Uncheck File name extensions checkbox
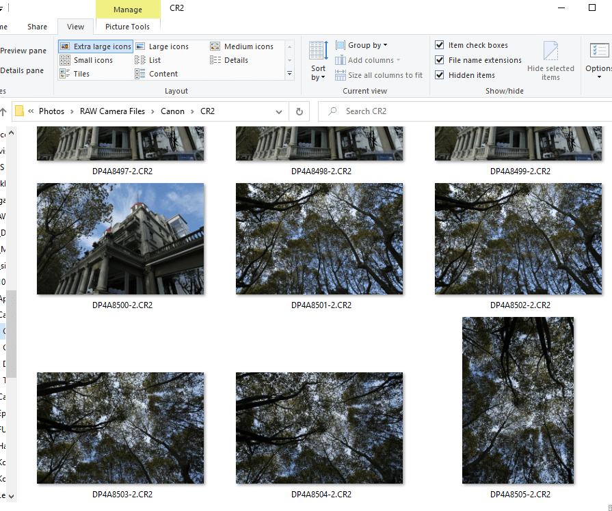 (x=440, y=60)
